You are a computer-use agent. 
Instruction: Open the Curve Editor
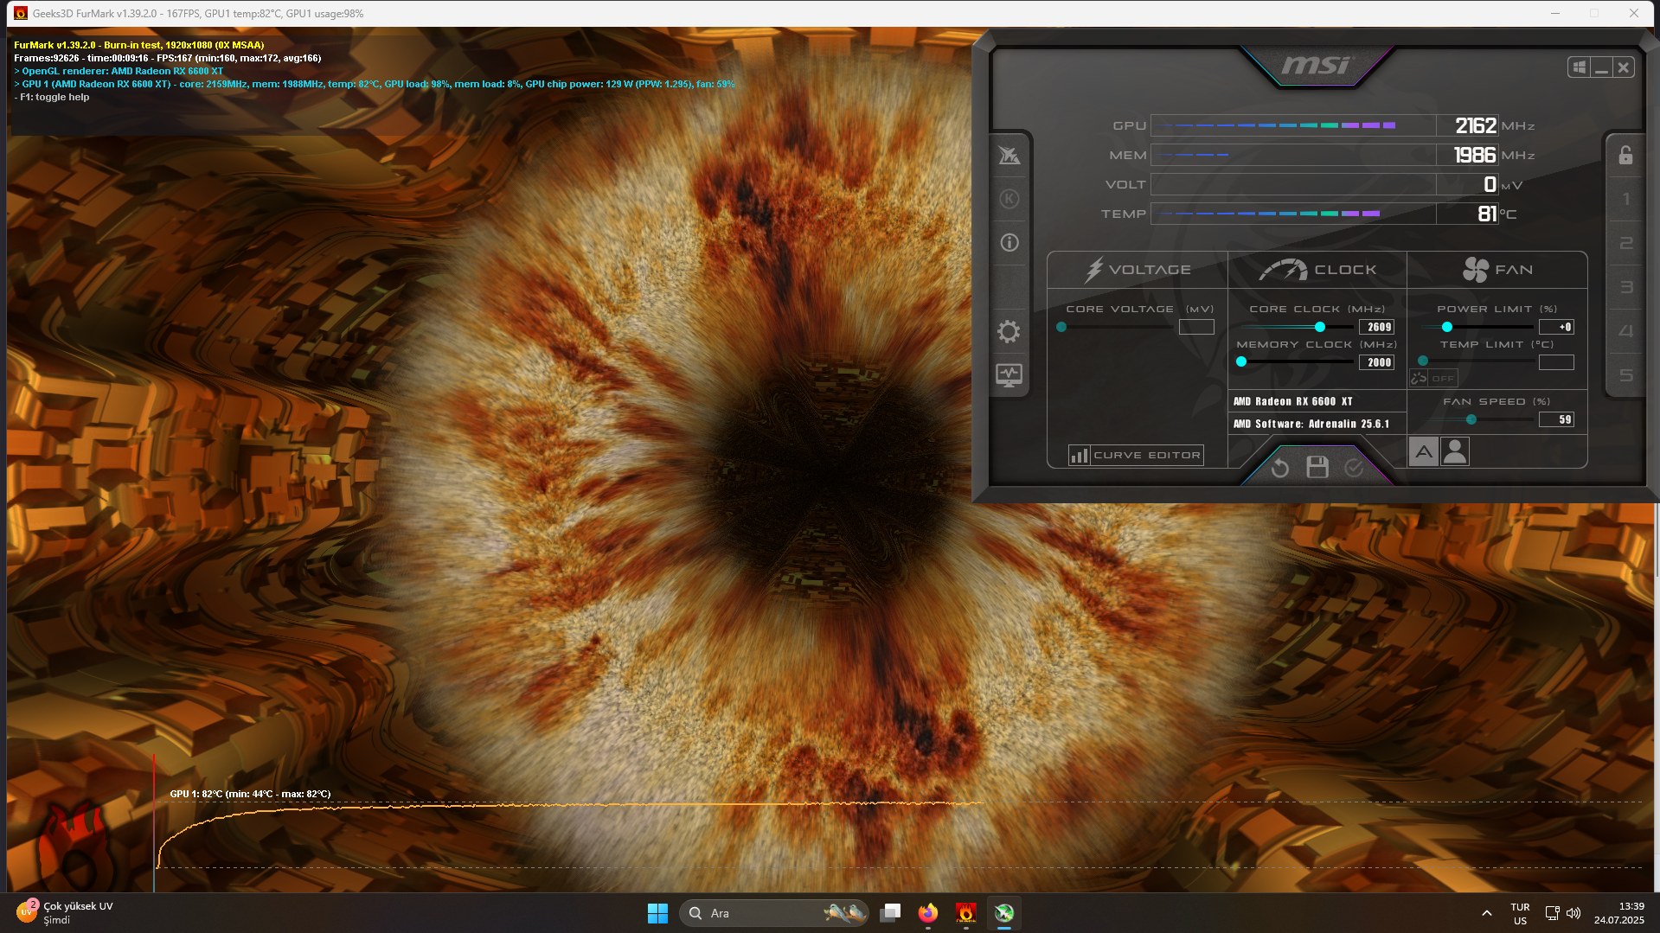click(x=1136, y=455)
